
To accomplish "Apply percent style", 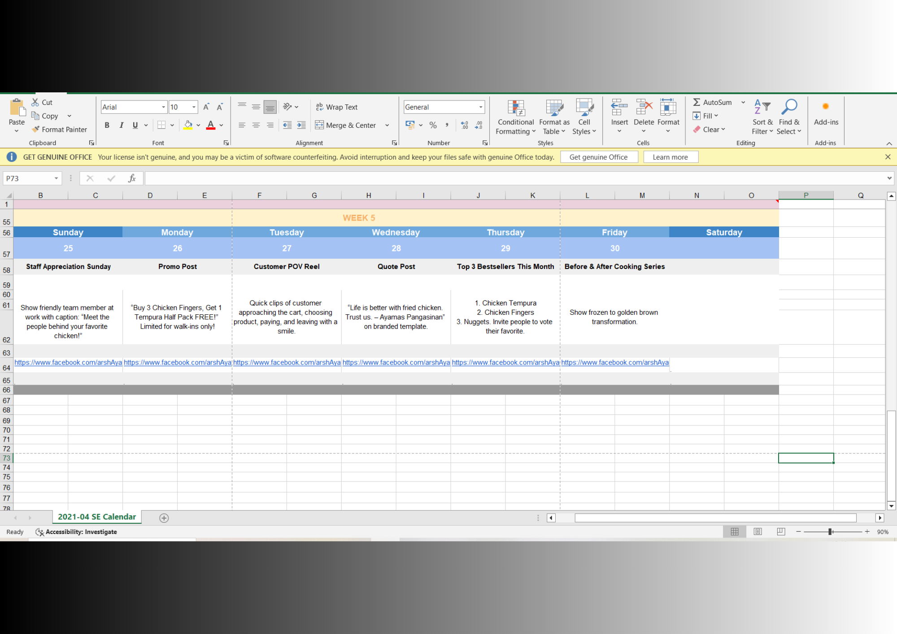I will (433, 125).
